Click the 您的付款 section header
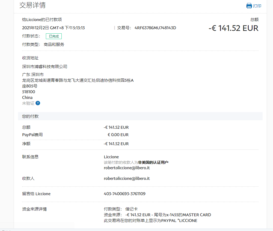This screenshot has width=273, height=231. click(x=30, y=116)
